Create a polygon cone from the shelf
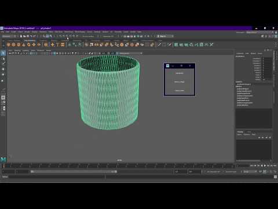The image size is (278, 209). pos(24,45)
